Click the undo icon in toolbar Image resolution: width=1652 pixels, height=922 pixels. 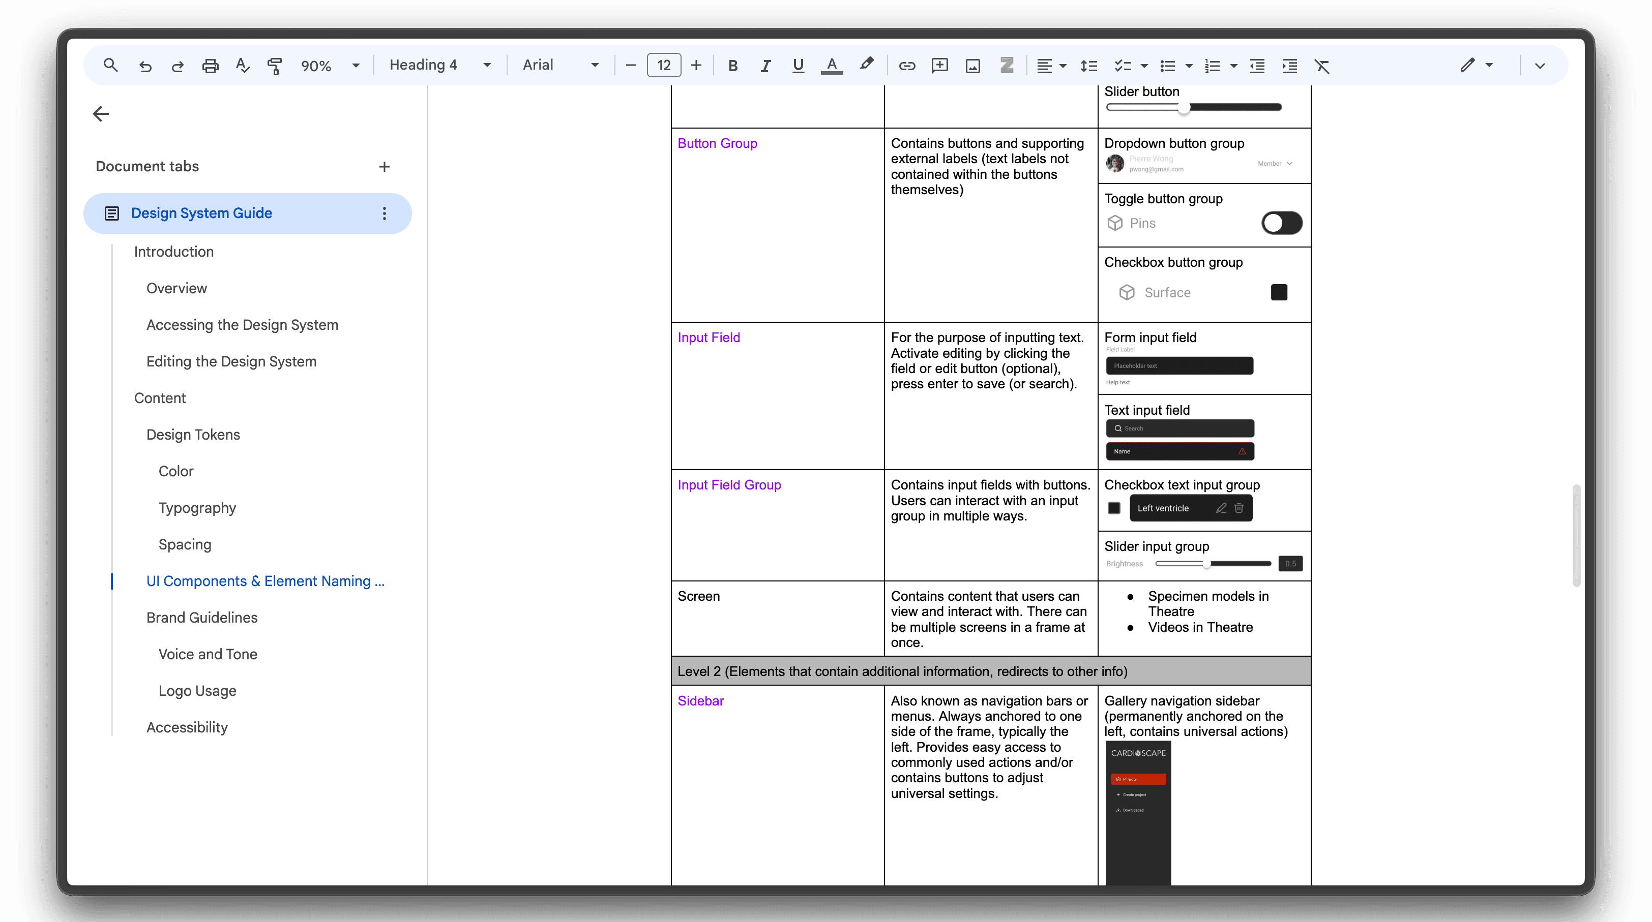click(145, 66)
